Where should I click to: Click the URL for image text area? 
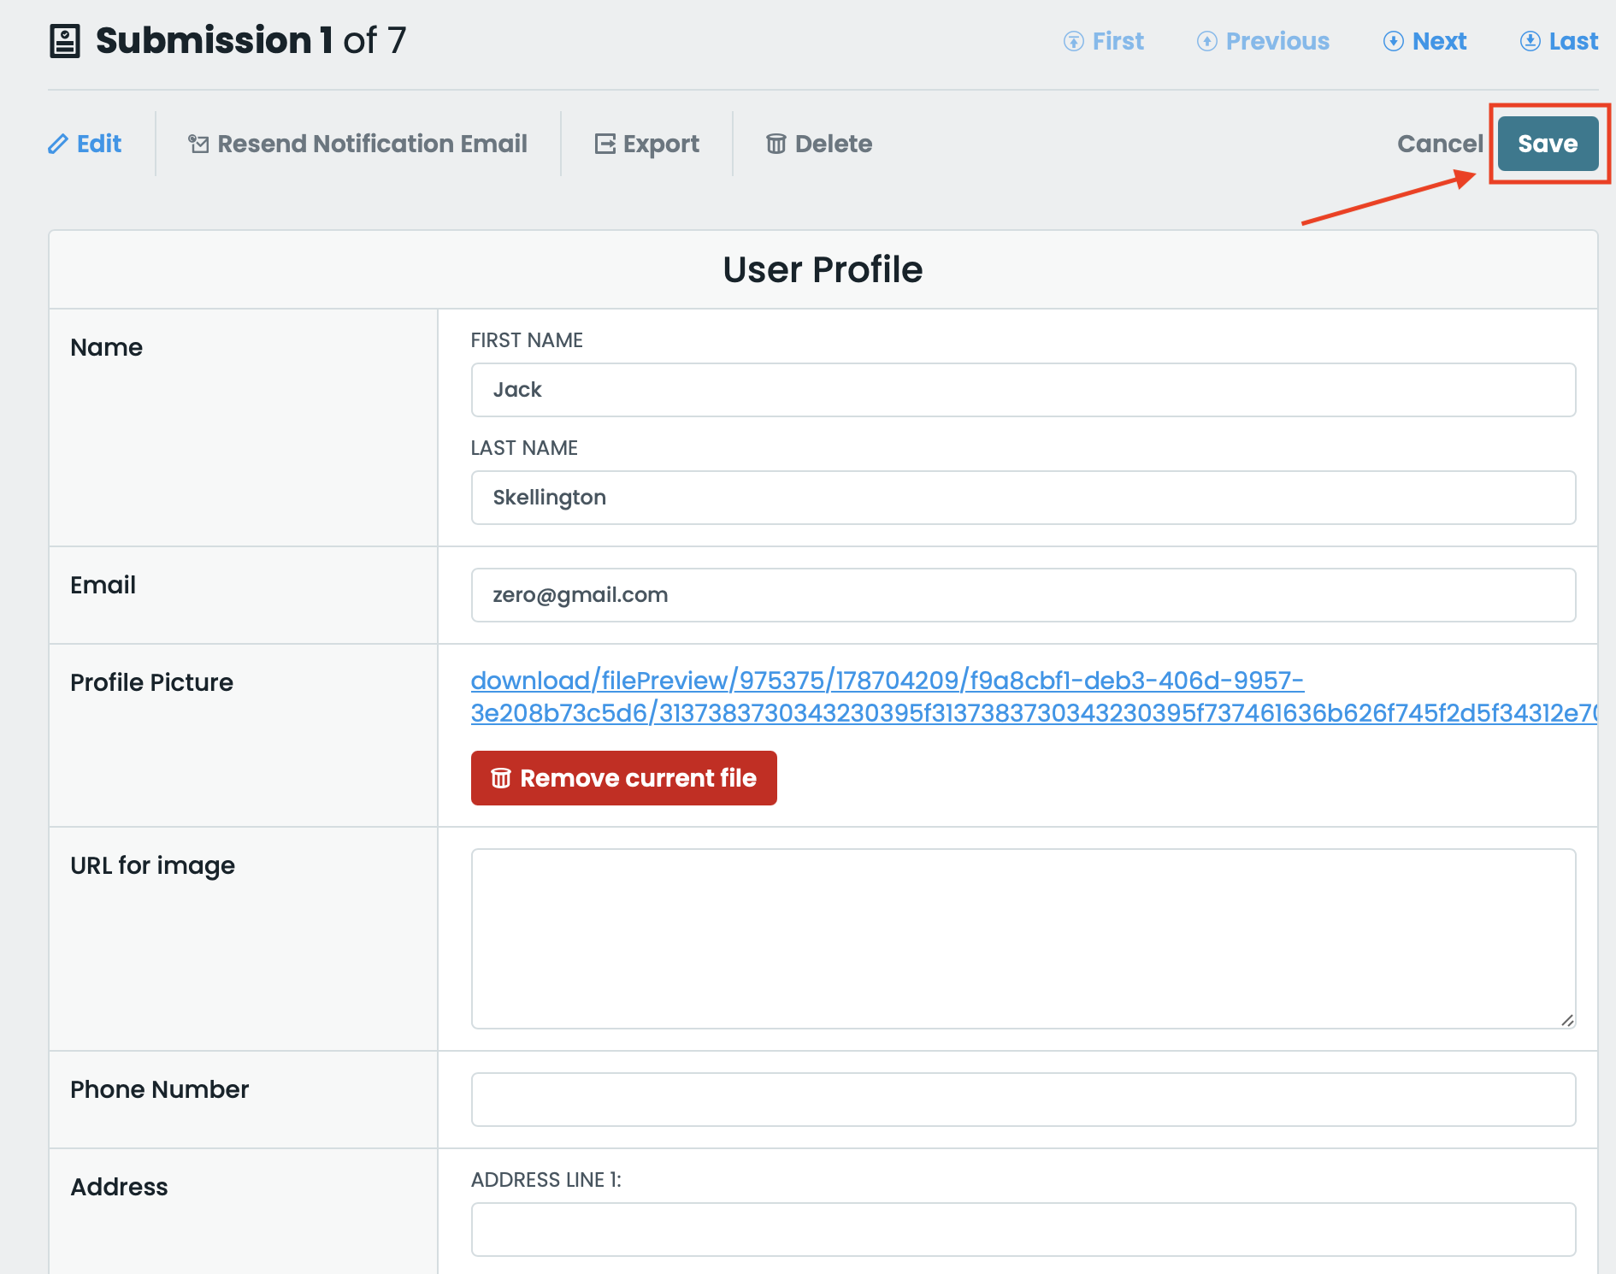(x=1023, y=938)
